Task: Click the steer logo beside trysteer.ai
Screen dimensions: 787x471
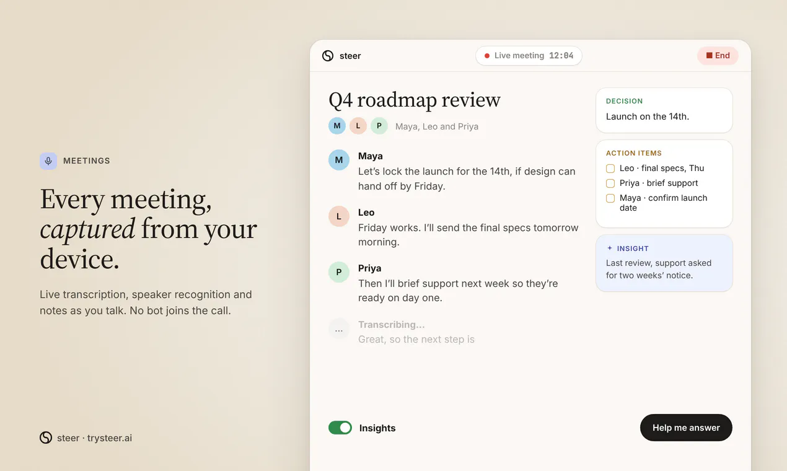Action: pyautogui.click(x=46, y=438)
